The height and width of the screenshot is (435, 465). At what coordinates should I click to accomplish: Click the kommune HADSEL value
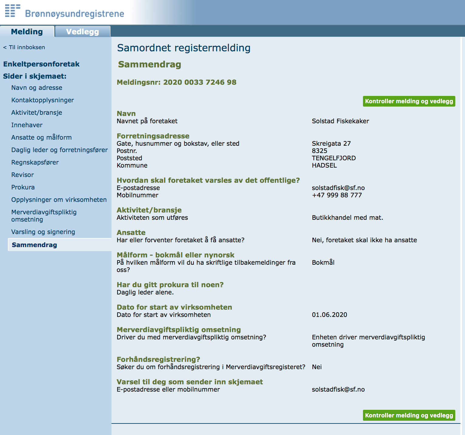coord(324,165)
